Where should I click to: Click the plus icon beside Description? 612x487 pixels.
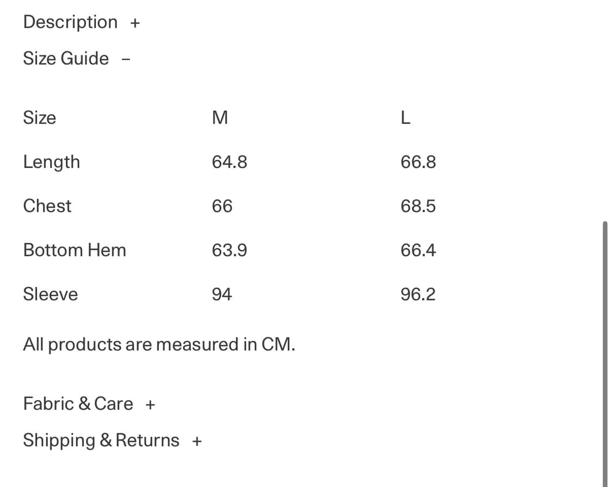(135, 23)
